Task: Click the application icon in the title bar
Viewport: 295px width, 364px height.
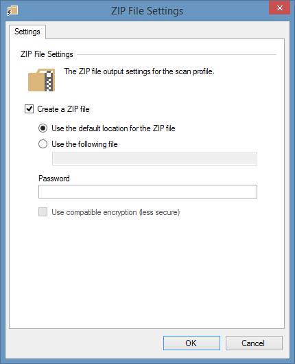Action: click(12, 11)
